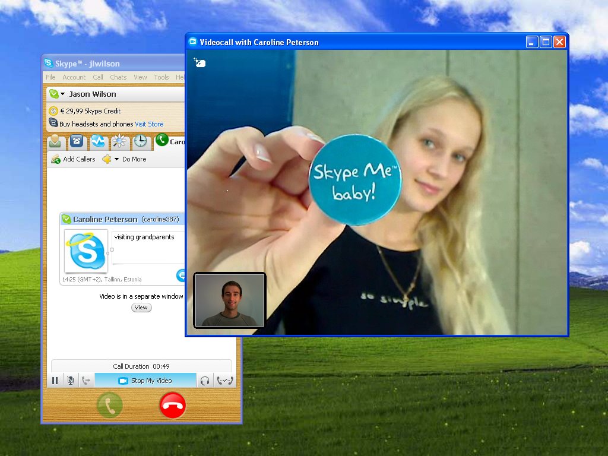608x456 pixels.
Task: Hang up with the red end call button
Action: pyautogui.click(x=173, y=405)
